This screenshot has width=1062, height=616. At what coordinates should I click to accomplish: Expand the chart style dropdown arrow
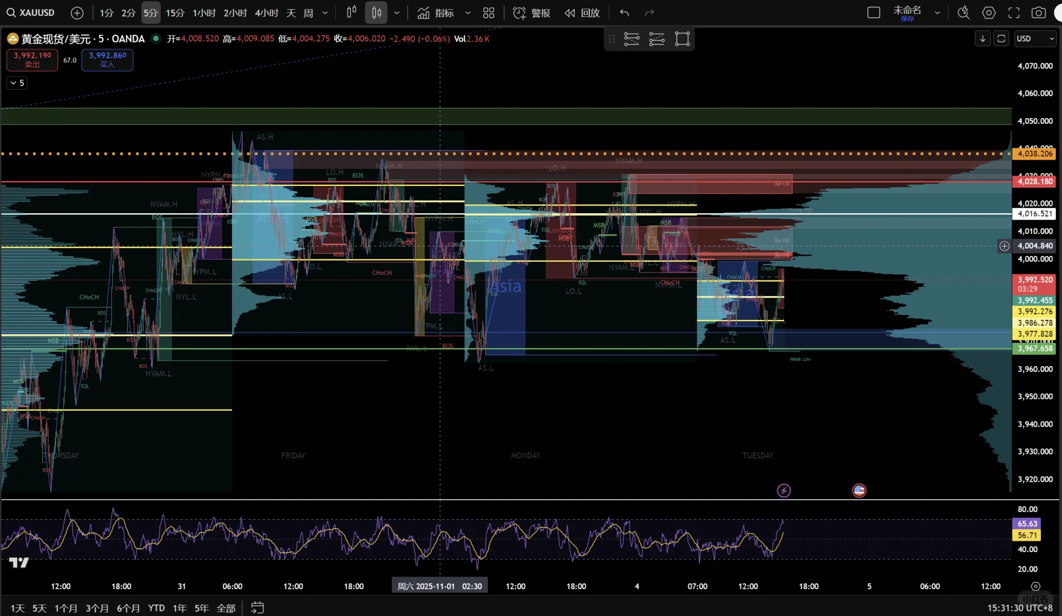[x=397, y=13]
